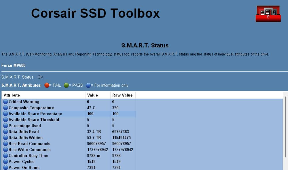Click the blue icon beside Controller Busy Time

coord(6,156)
